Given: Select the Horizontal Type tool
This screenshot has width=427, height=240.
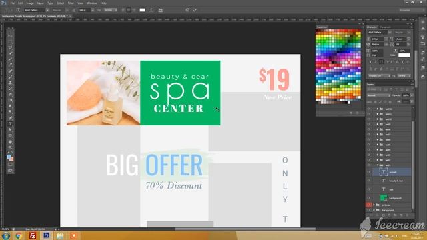Looking at the screenshot, I should pyautogui.click(x=10, y=124).
